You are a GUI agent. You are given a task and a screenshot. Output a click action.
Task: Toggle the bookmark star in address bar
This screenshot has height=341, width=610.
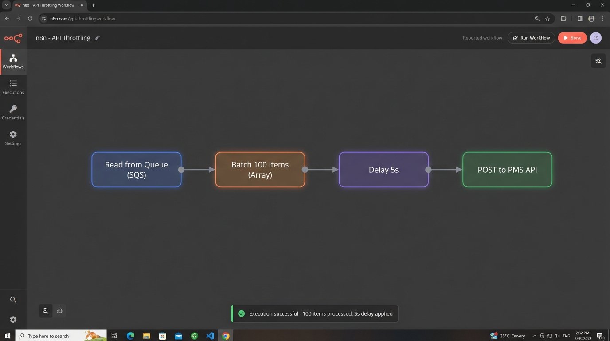click(x=547, y=19)
